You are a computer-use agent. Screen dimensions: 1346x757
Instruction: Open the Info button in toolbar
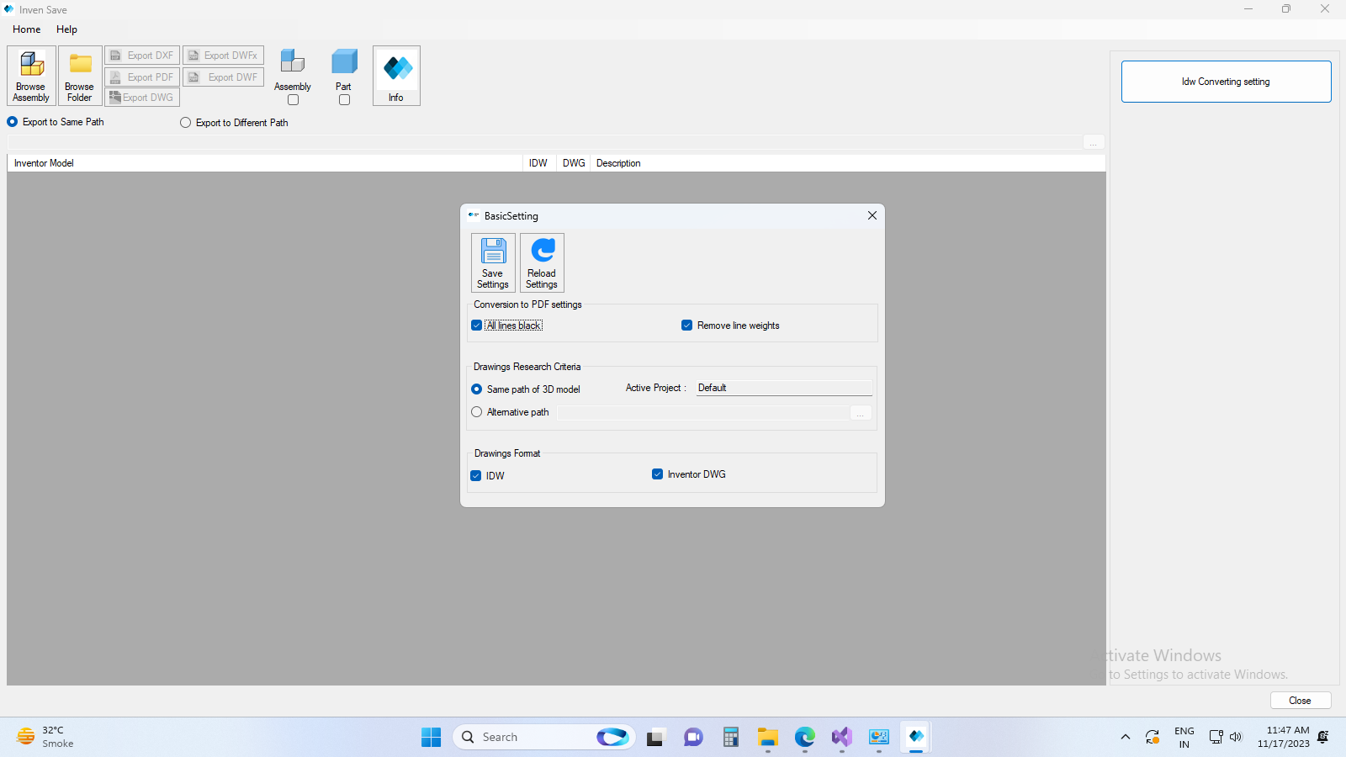click(396, 76)
